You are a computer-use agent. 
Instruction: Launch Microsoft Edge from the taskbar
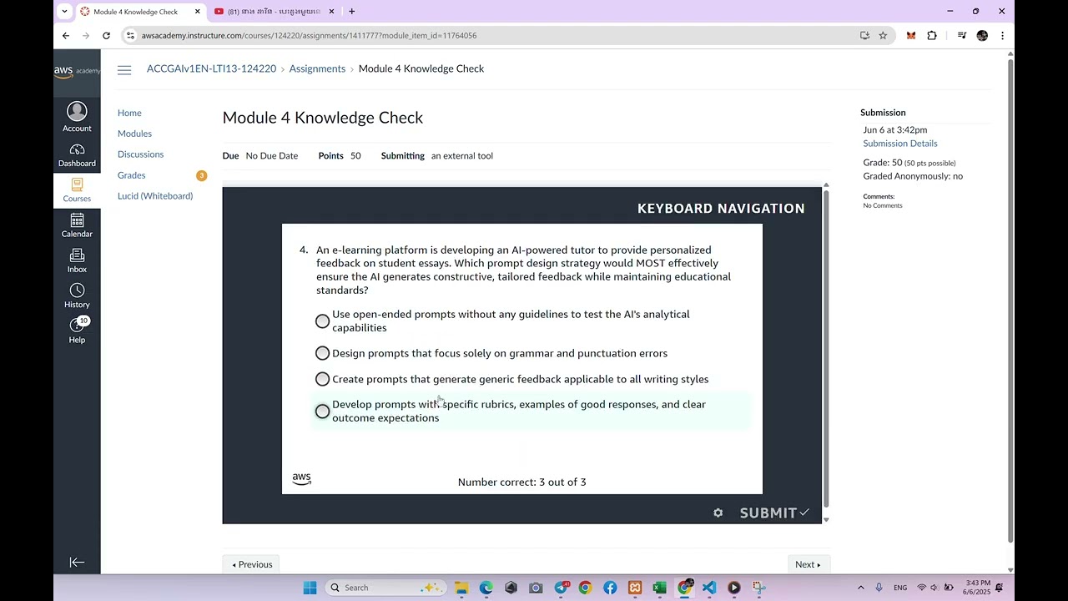[x=486, y=588]
